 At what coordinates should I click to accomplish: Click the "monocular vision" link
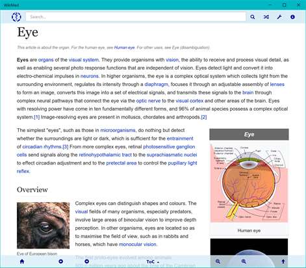click(x=138, y=245)
